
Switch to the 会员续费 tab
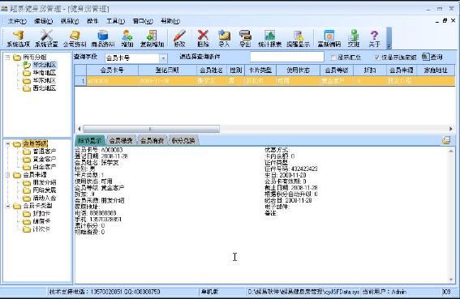pos(121,140)
